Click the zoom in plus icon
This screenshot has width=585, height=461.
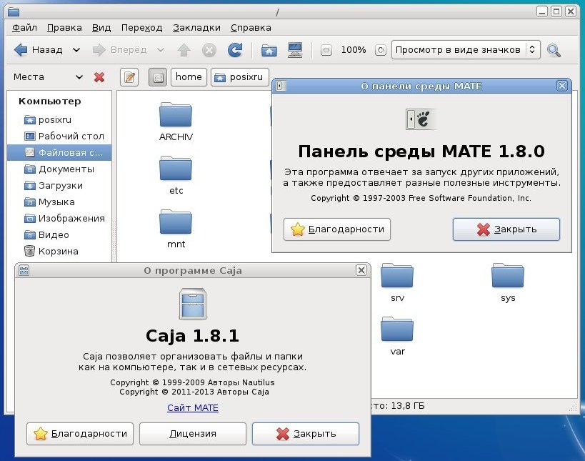pos(380,50)
